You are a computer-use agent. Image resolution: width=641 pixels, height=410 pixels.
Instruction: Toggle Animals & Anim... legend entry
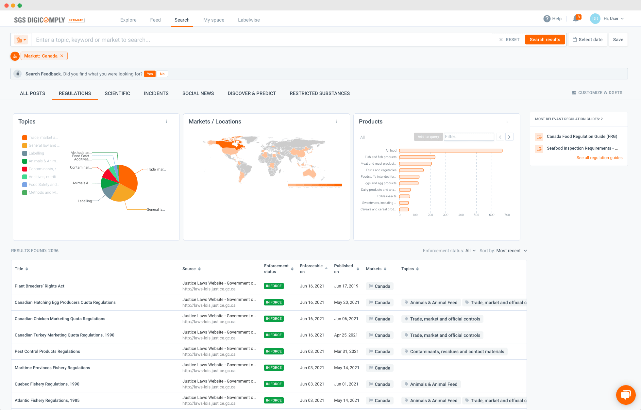(x=40, y=161)
